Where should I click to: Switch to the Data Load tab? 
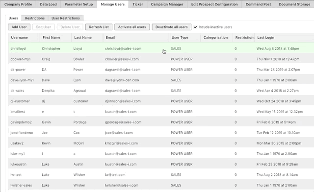tap(48, 4)
